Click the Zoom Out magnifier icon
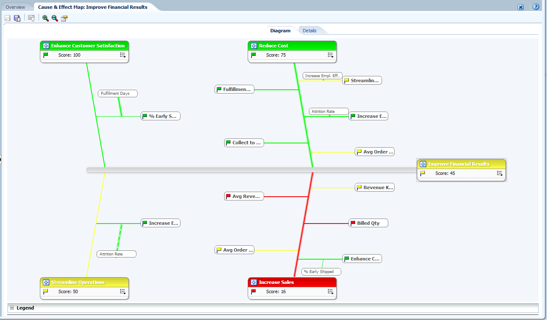 click(x=55, y=18)
